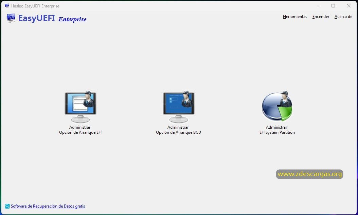Click the EasyUEFI logo icon in header
Viewport: 358px width, 215px height.
point(11,18)
